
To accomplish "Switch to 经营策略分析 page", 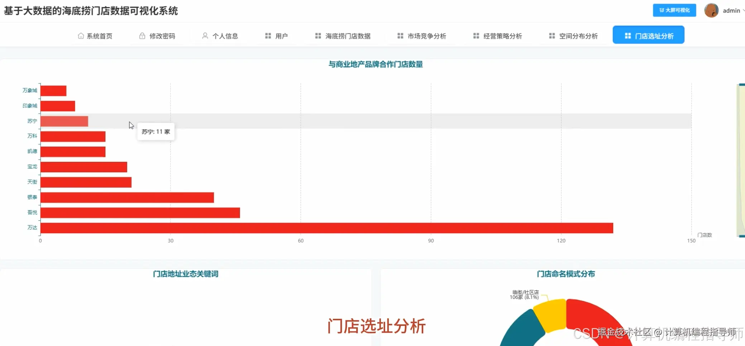I will click(498, 36).
